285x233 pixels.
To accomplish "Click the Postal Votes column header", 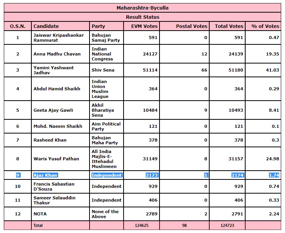I will tap(191, 26).
